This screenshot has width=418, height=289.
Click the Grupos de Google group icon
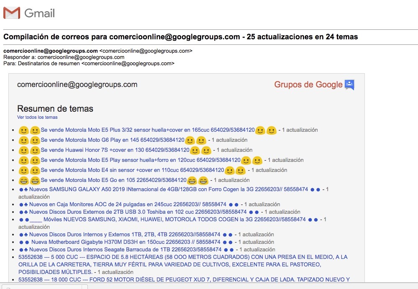pos(349,85)
